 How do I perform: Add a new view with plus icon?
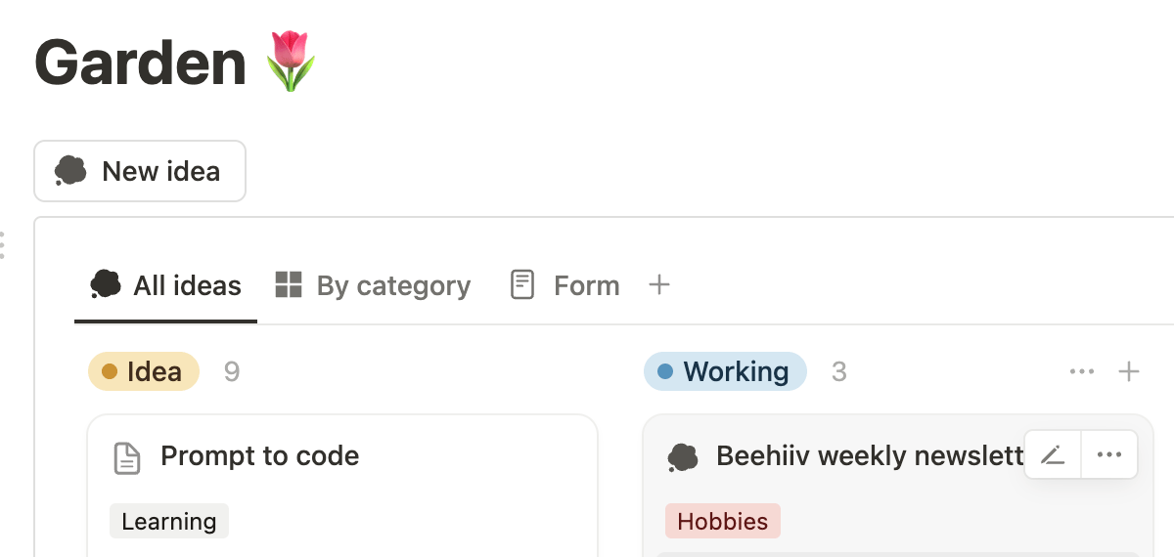[x=659, y=284]
